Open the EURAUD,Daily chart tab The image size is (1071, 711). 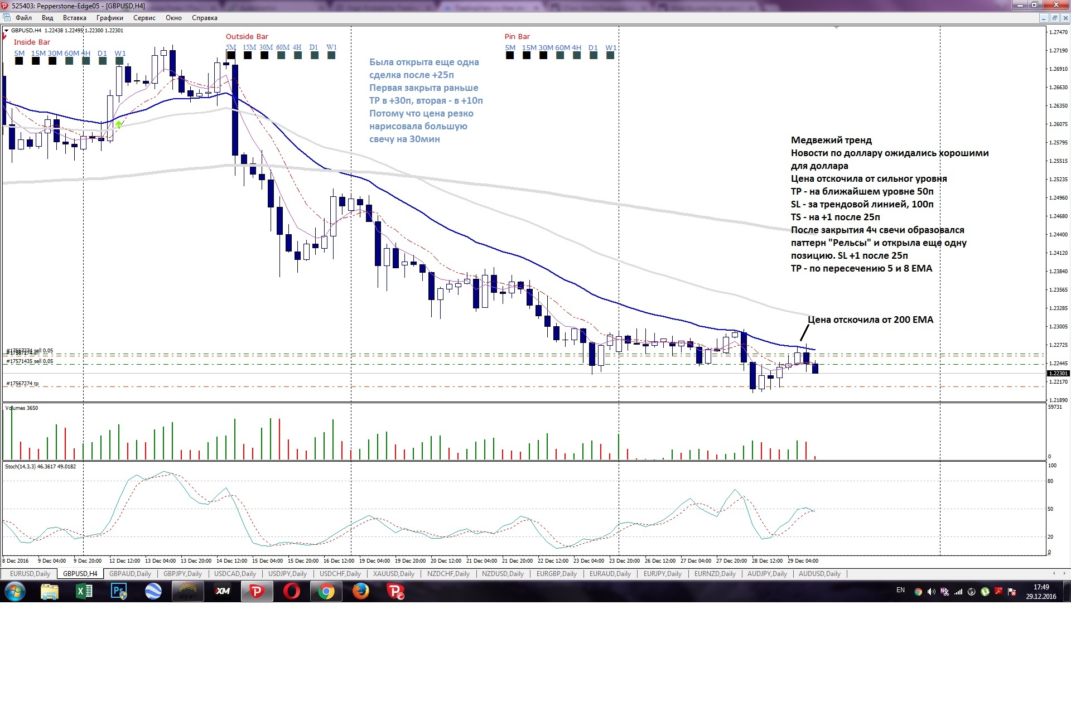click(610, 574)
